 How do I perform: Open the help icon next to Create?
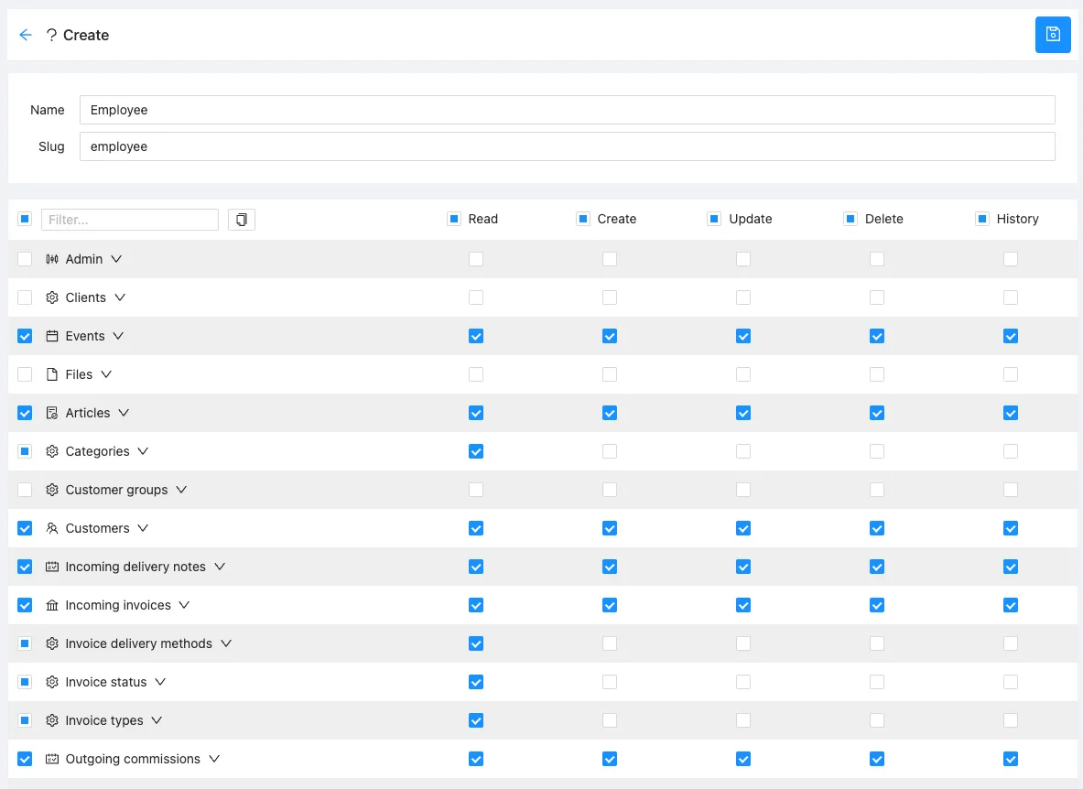[53, 34]
